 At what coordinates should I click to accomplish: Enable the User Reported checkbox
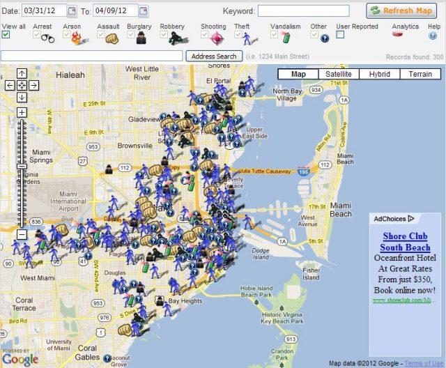click(340, 35)
